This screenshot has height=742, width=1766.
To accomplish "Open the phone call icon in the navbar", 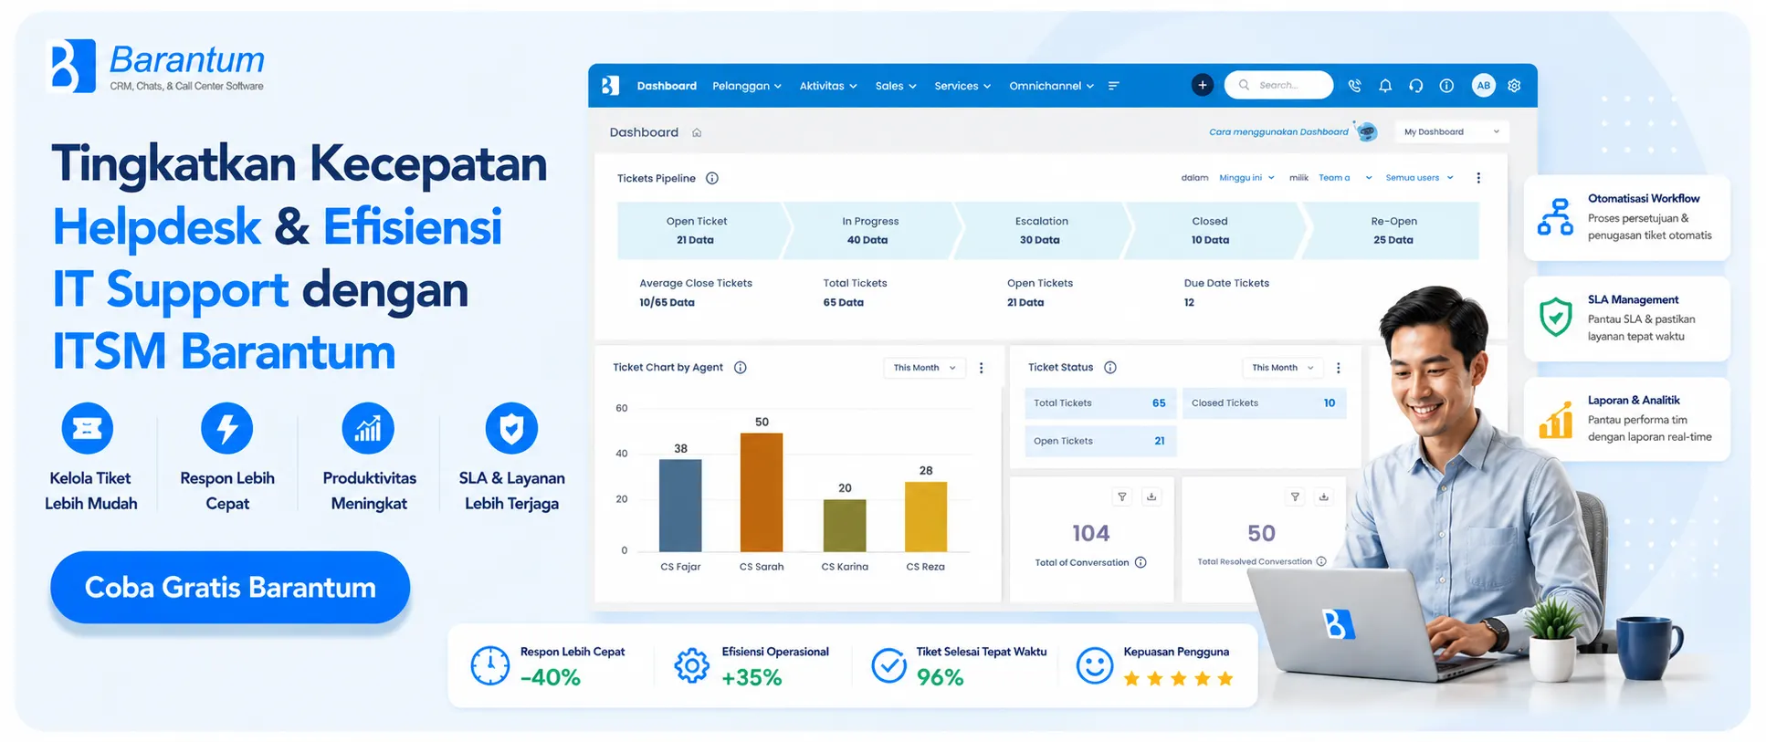I will pos(1355,86).
